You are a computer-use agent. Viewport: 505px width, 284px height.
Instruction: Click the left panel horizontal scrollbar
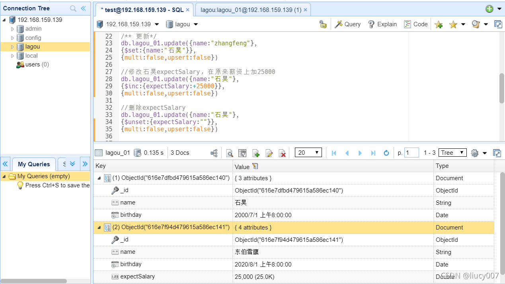coord(34,281)
